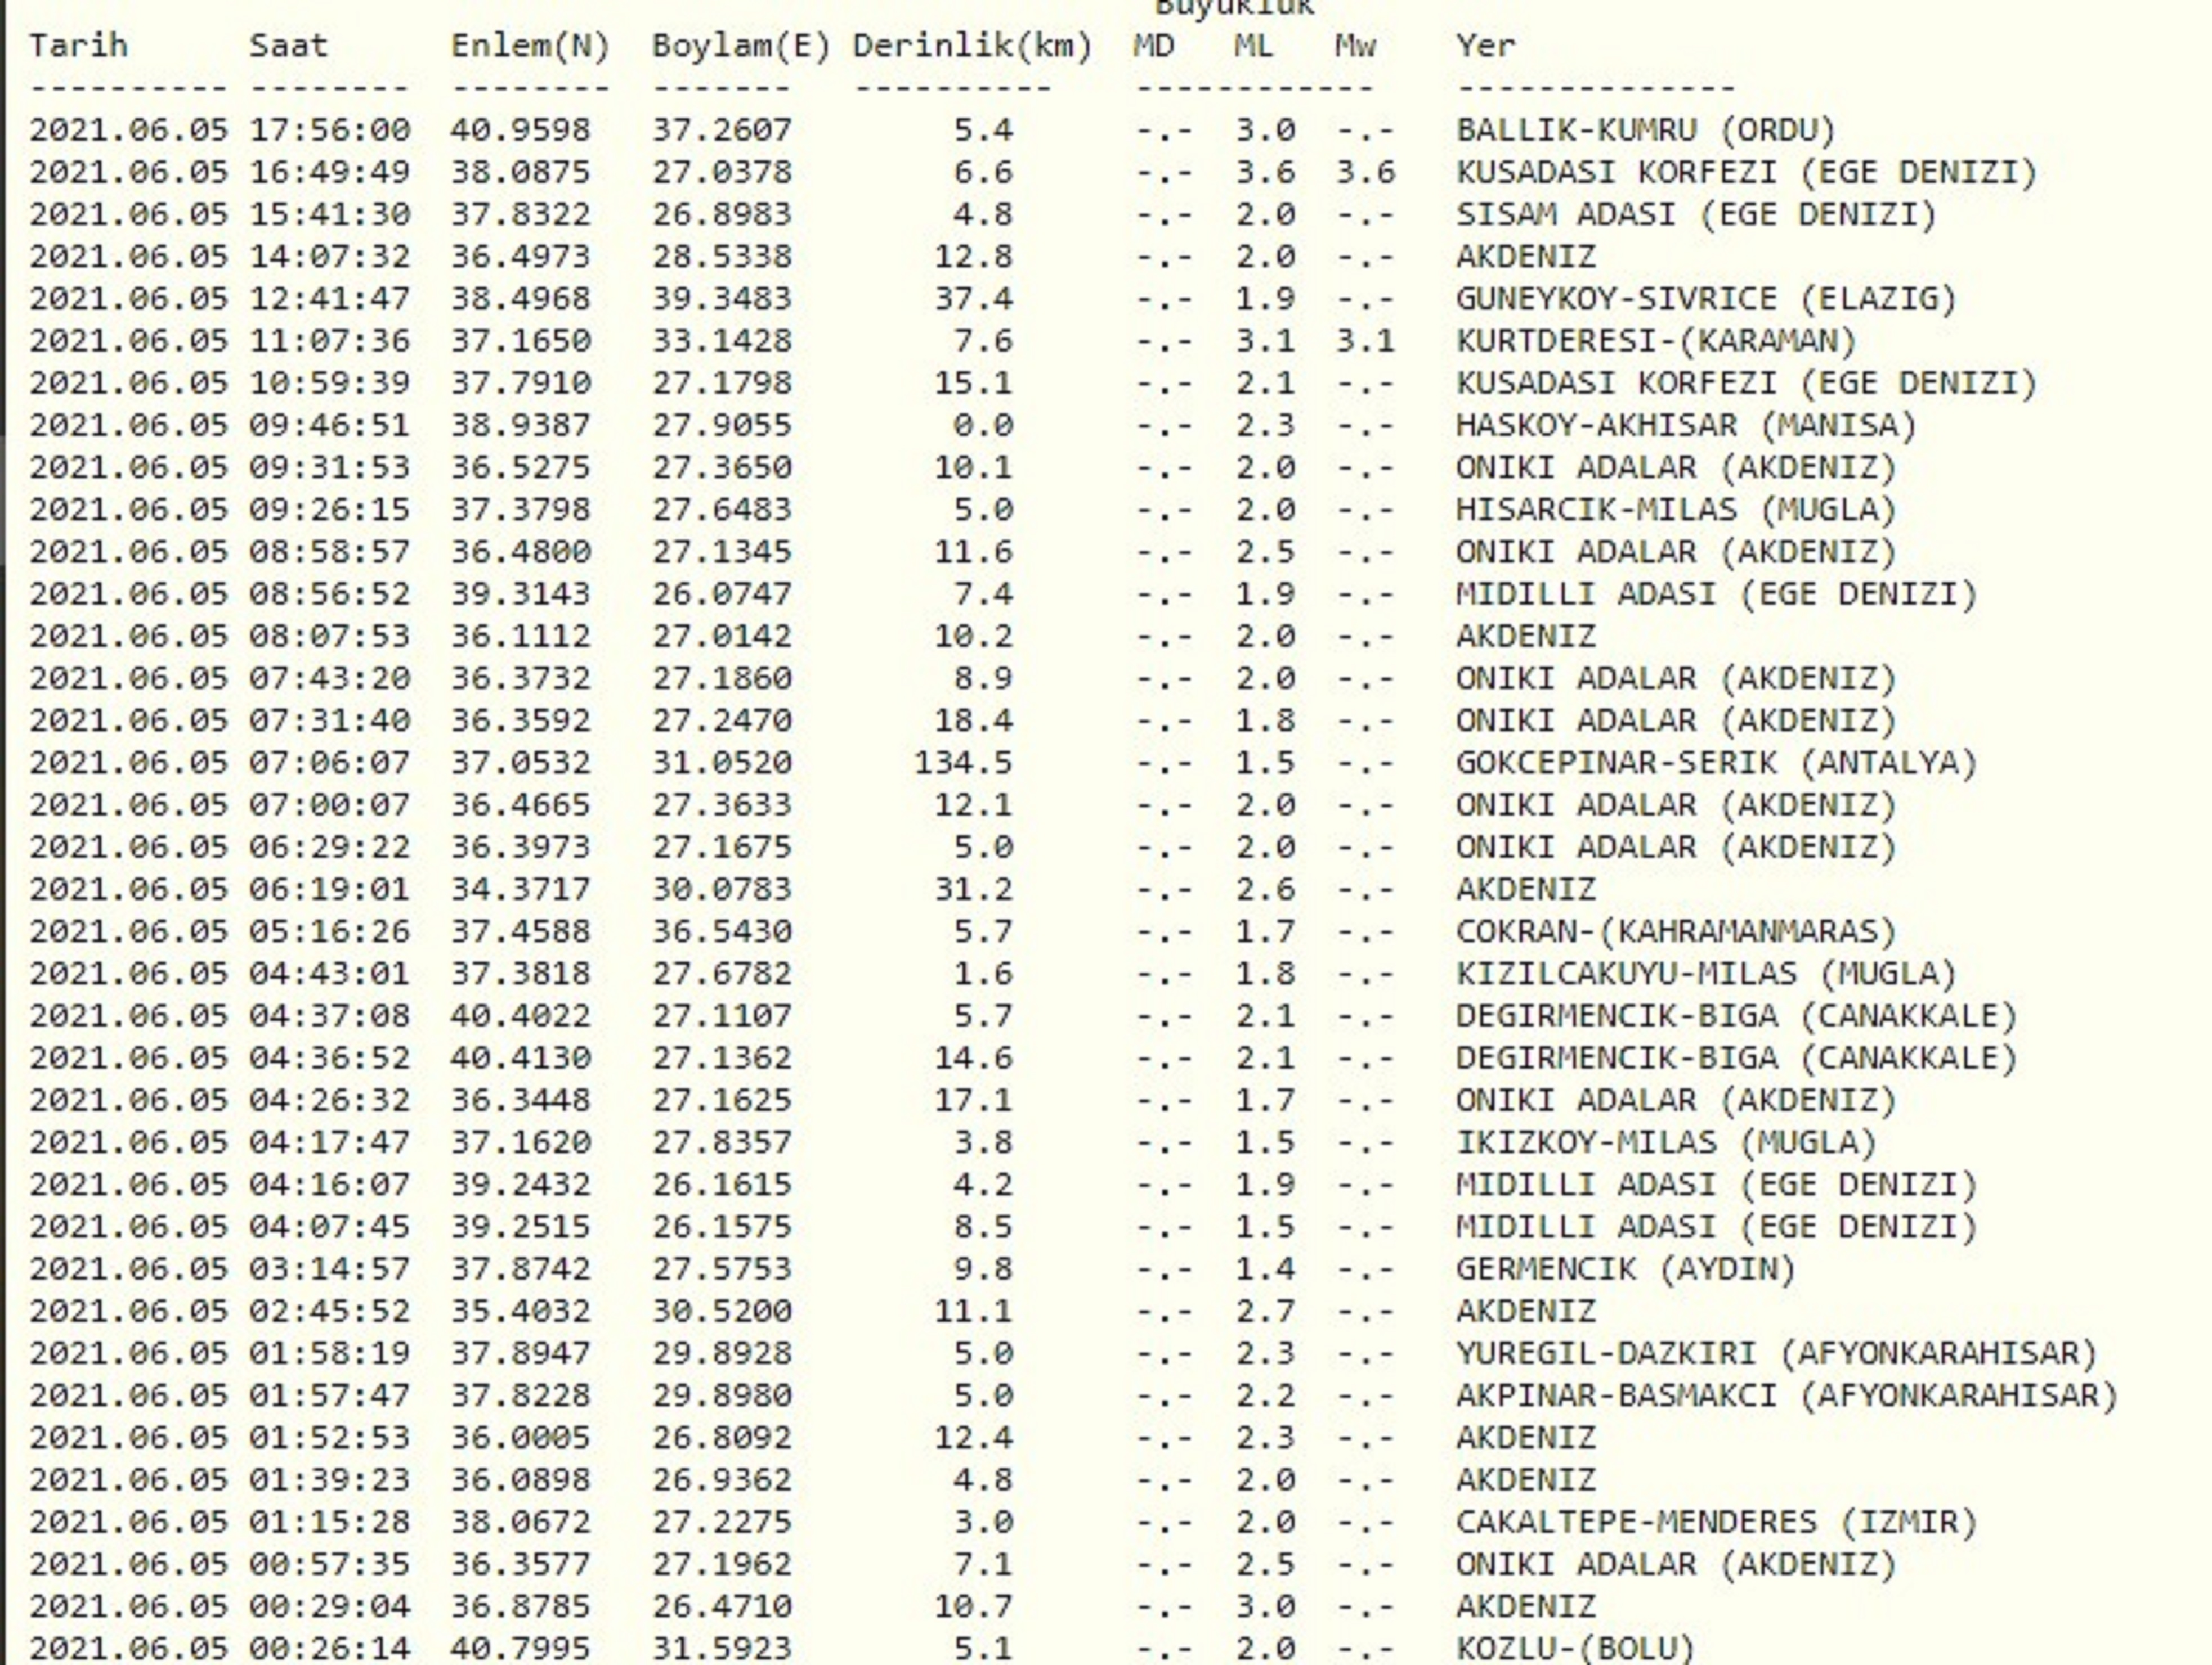Screen dimensions: 2212x1665
Task: Click the Derinlik(km) column header
Action: [x=972, y=46]
